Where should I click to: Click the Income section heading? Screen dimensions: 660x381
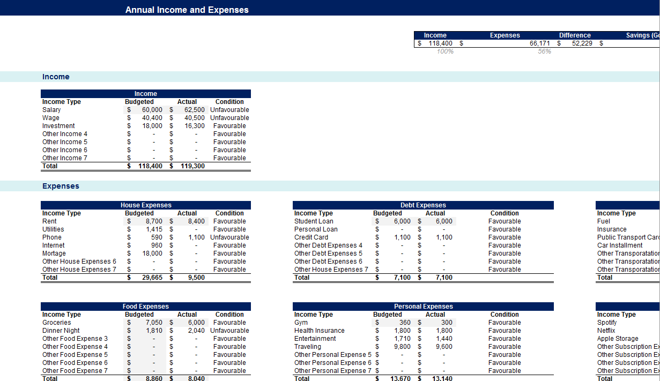[55, 77]
